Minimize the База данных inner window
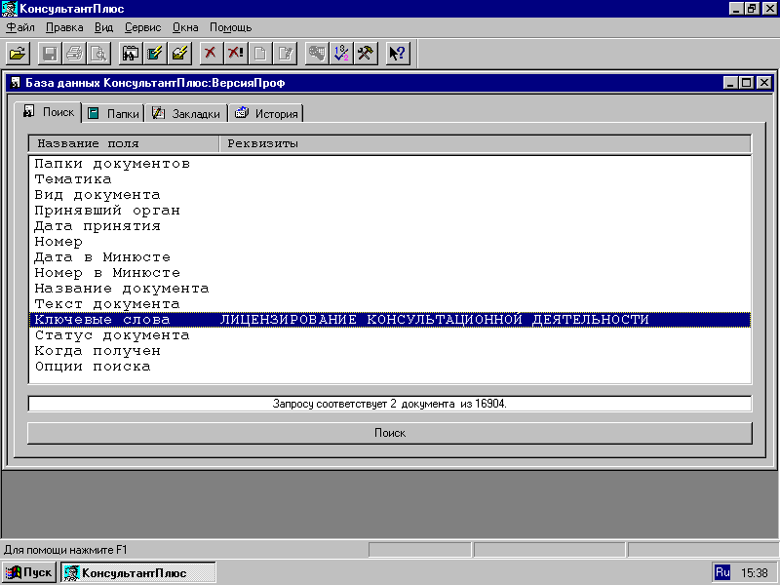The image size is (780, 585). click(730, 83)
